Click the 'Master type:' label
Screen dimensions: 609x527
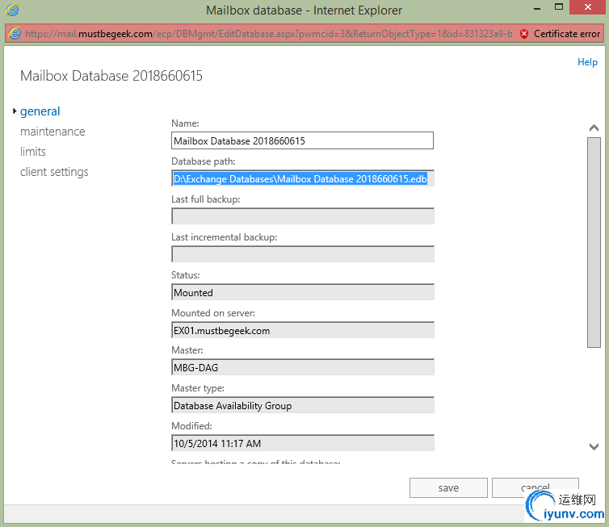click(198, 388)
